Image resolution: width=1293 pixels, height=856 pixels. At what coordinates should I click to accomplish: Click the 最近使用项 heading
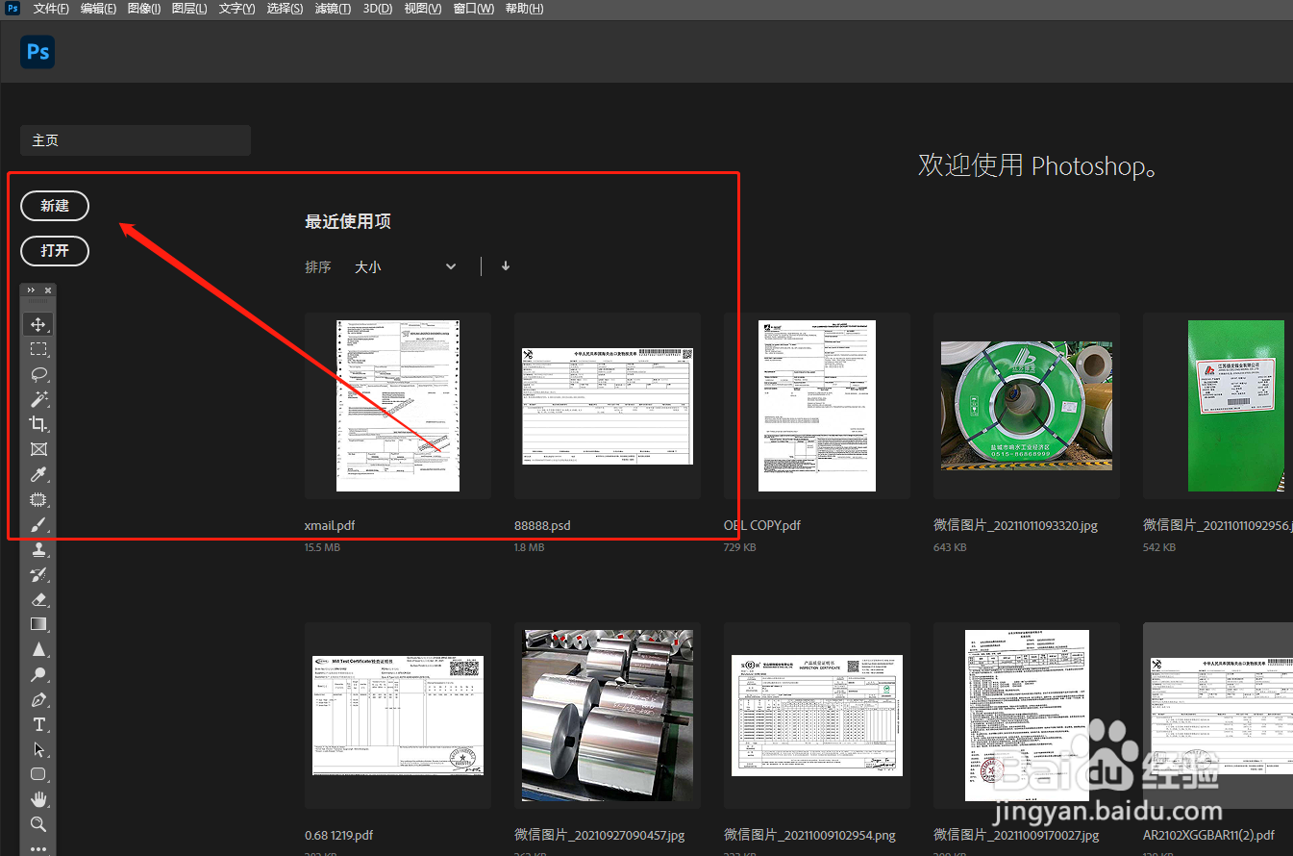tap(348, 221)
